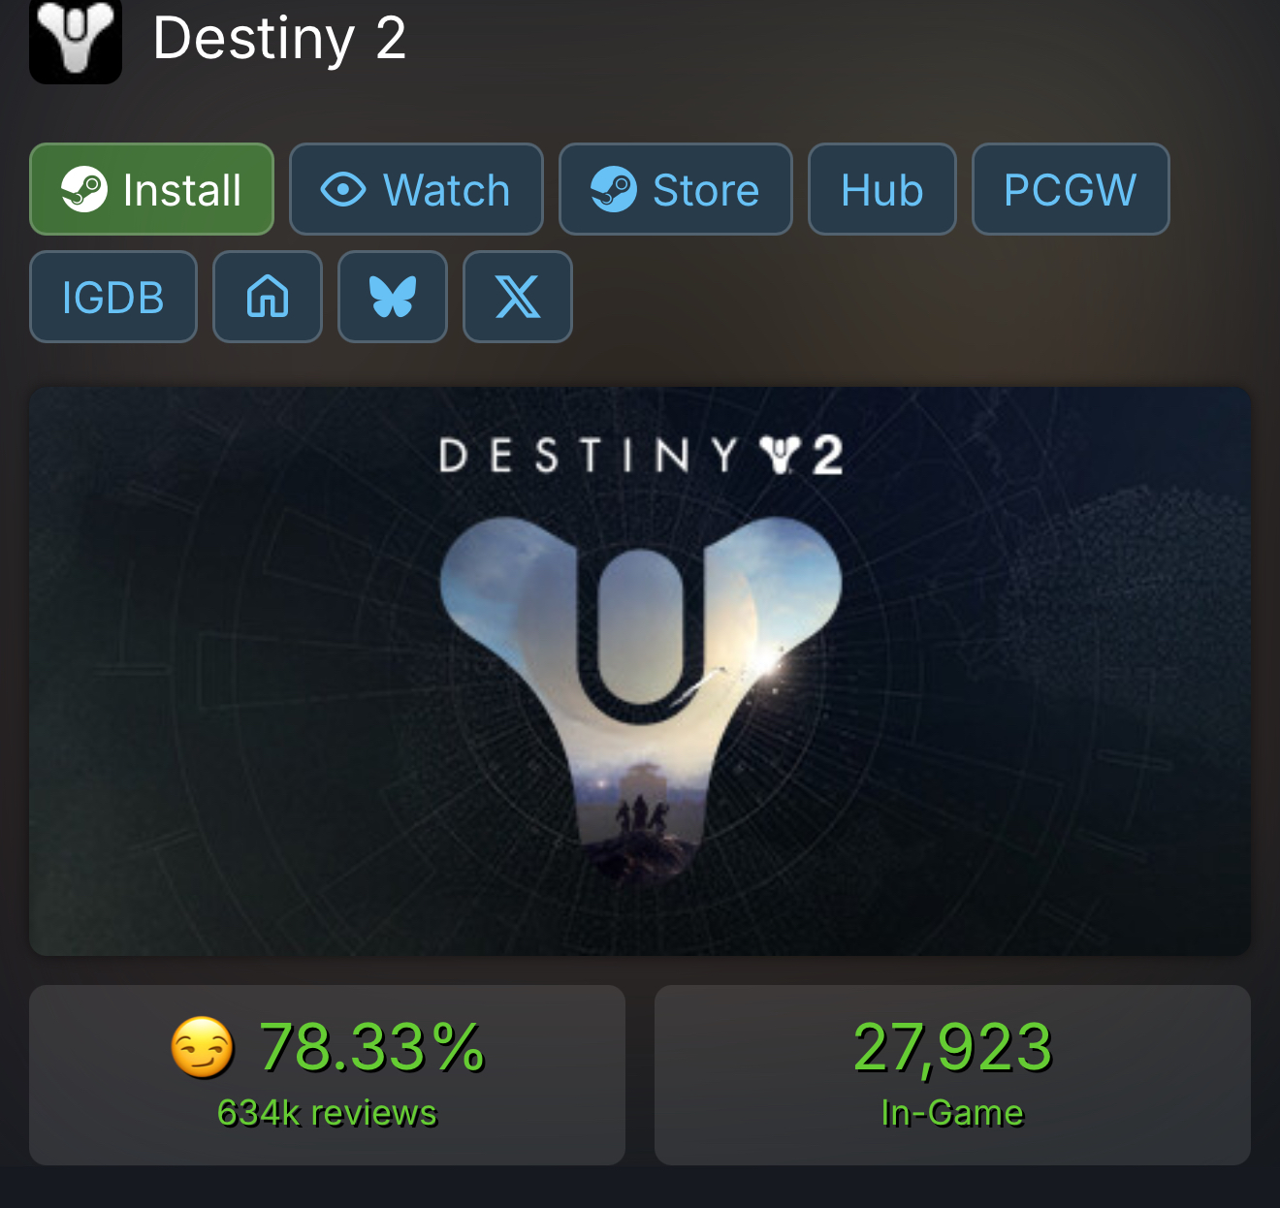Screen dimensions: 1280x1208
Task: Go to the Hub community page
Action: pos(882,189)
